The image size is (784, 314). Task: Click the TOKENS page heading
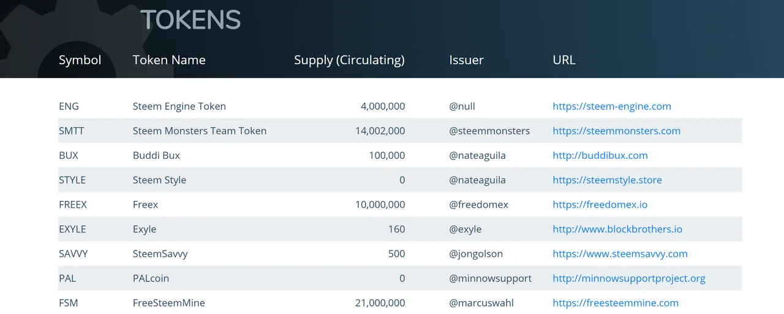pos(190,20)
